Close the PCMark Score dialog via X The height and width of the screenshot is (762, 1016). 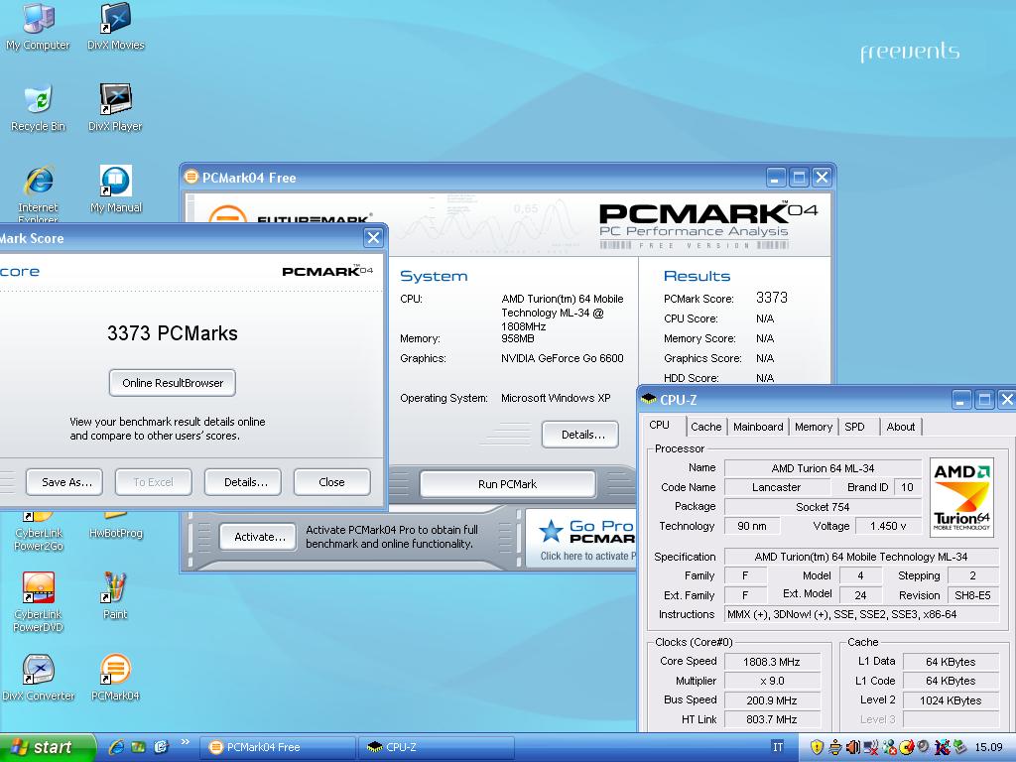[x=373, y=238]
